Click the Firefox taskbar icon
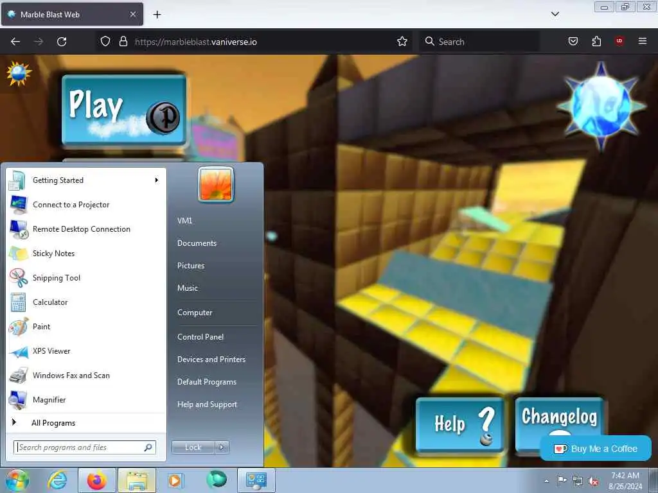The image size is (658, 493). click(x=97, y=480)
